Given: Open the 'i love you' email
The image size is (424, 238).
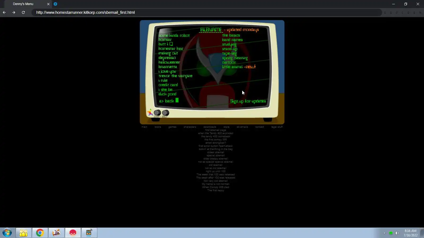Looking at the screenshot, I should click(167, 71).
